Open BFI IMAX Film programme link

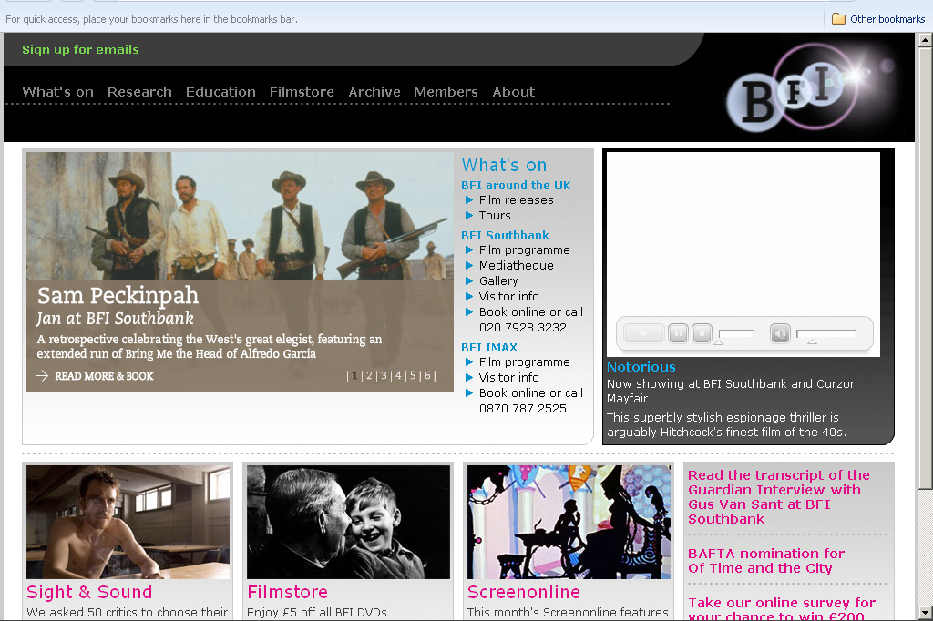point(524,362)
